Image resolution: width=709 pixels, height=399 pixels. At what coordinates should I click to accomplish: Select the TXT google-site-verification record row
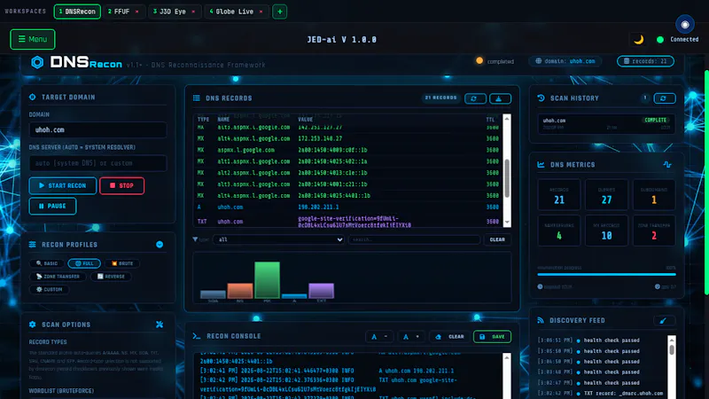pyautogui.click(x=348, y=222)
